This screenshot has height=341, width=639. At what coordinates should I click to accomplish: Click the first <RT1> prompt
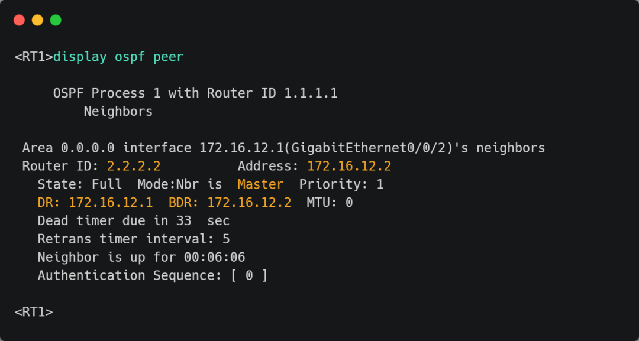[34, 57]
